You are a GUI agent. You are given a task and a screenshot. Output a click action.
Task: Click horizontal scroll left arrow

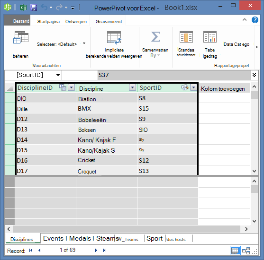tap(9, 229)
